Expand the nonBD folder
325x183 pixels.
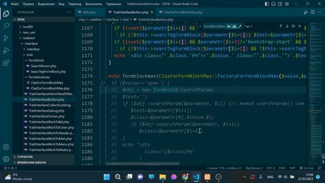click(43, 27)
